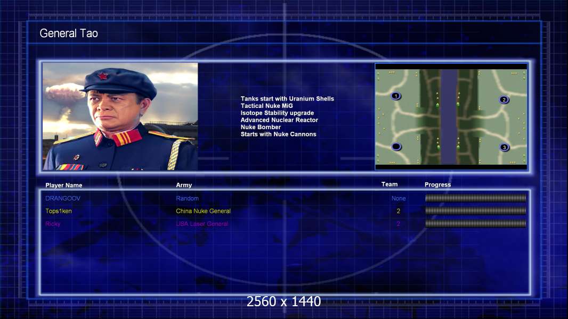The image size is (568, 319).
Task: Click start position marker 3 on map
Action: pyautogui.click(x=504, y=147)
